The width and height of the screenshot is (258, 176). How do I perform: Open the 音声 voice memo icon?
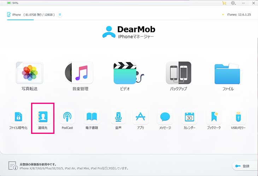(118, 117)
